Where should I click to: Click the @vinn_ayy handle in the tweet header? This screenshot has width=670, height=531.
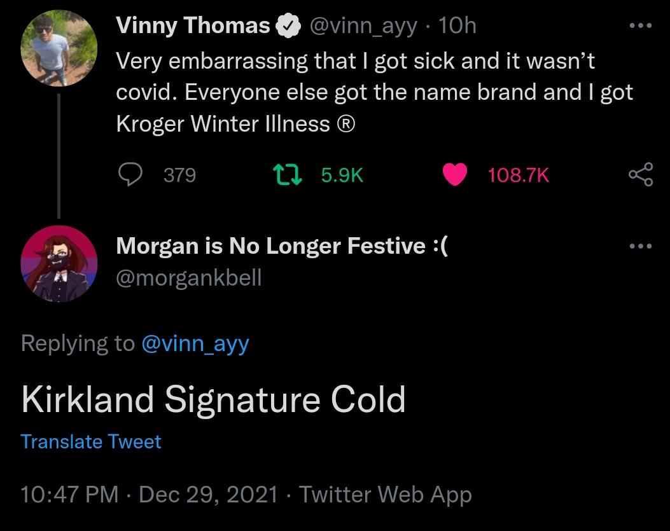(363, 26)
